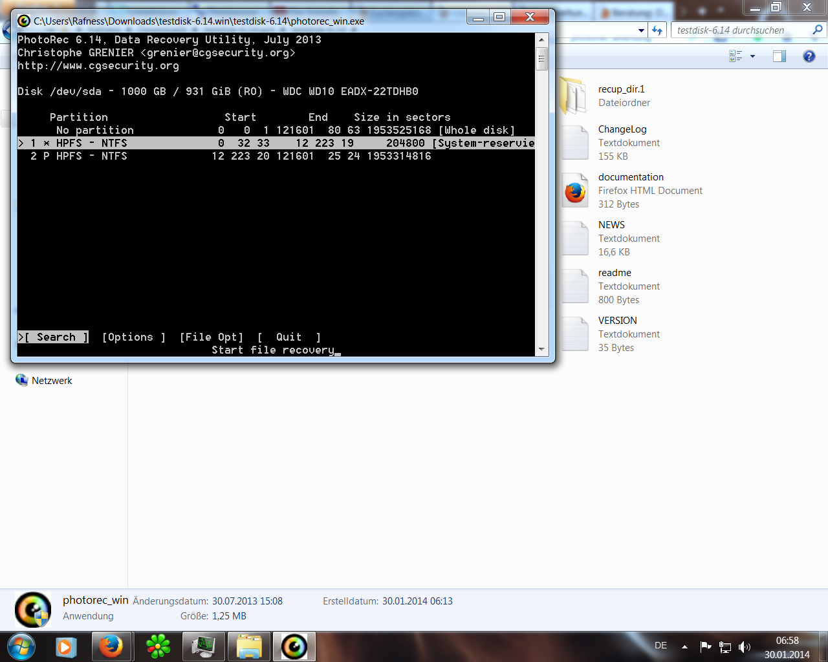Open volume speaker tray icon

coord(745,646)
